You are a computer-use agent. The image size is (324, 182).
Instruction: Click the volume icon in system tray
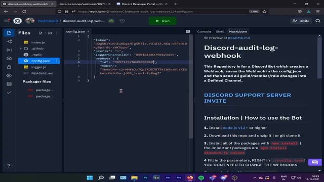click(x=299, y=178)
